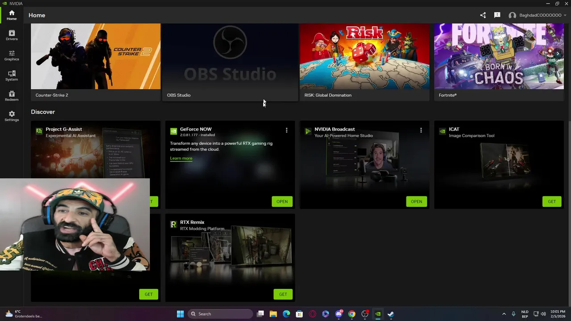Click the GeForce NOW card title
571x321 pixels.
[x=196, y=129]
